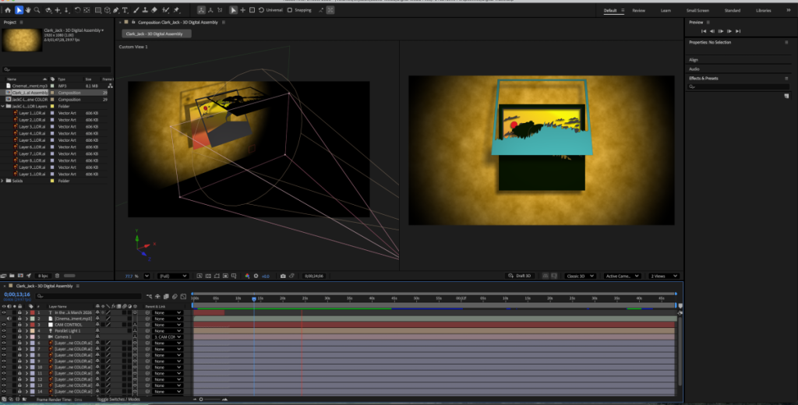The width and height of the screenshot is (798, 405).
Task: Select the Rectangle shape tool
Action: tap(98, 10)
